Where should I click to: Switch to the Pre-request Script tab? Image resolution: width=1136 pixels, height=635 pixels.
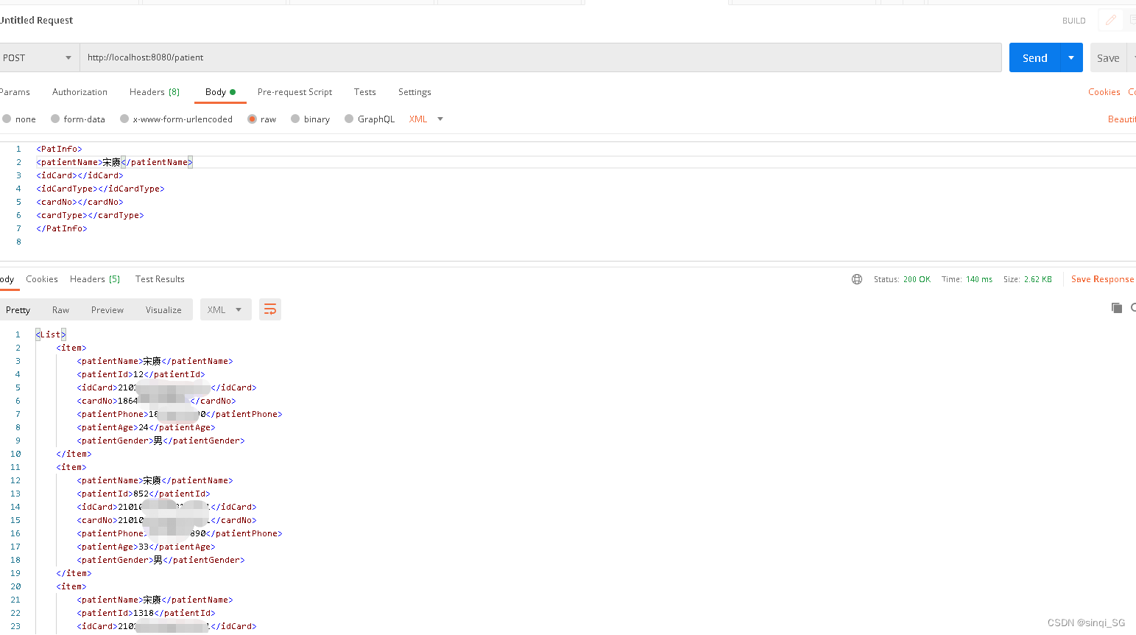(x=294, y=91)
